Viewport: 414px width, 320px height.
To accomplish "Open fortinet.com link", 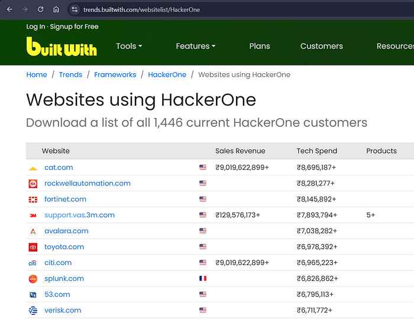I will [x=65, y=199].
